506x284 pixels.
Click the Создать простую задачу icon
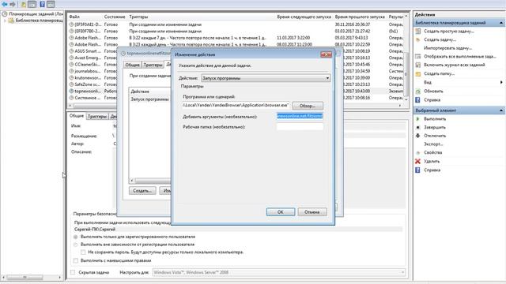tap(418, 32)
